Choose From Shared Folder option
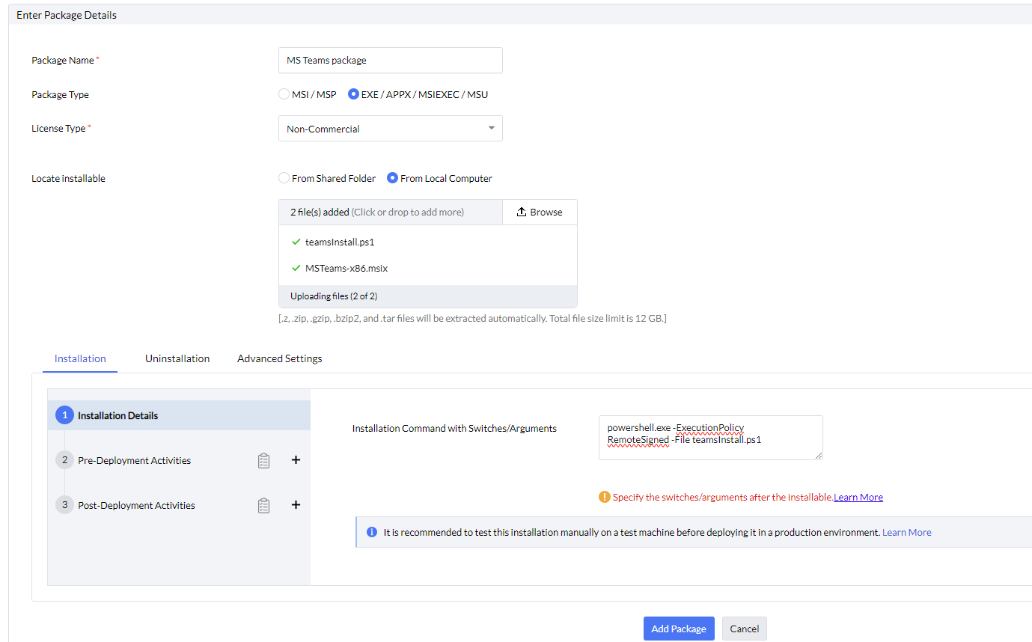This screenshot has width=1032, height=642. click(x=284, y=178)
